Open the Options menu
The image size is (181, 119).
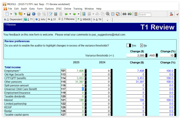pos(49,9)
